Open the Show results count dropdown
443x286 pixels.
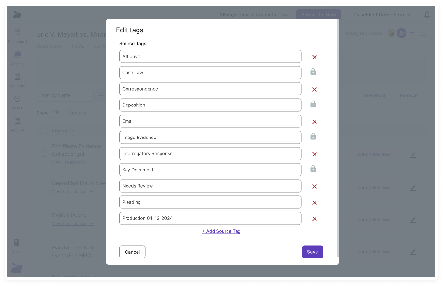click(60, 113)
